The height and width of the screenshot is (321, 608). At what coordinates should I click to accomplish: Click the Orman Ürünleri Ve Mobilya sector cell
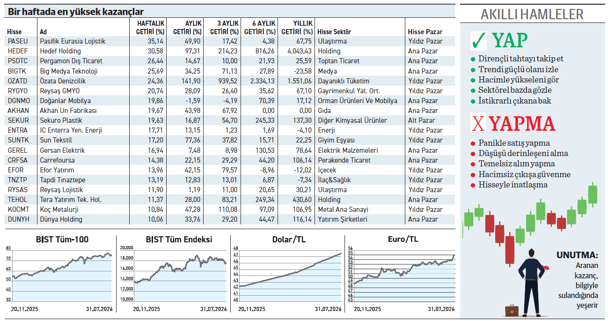pyautogui.click(x=358, y=101)
